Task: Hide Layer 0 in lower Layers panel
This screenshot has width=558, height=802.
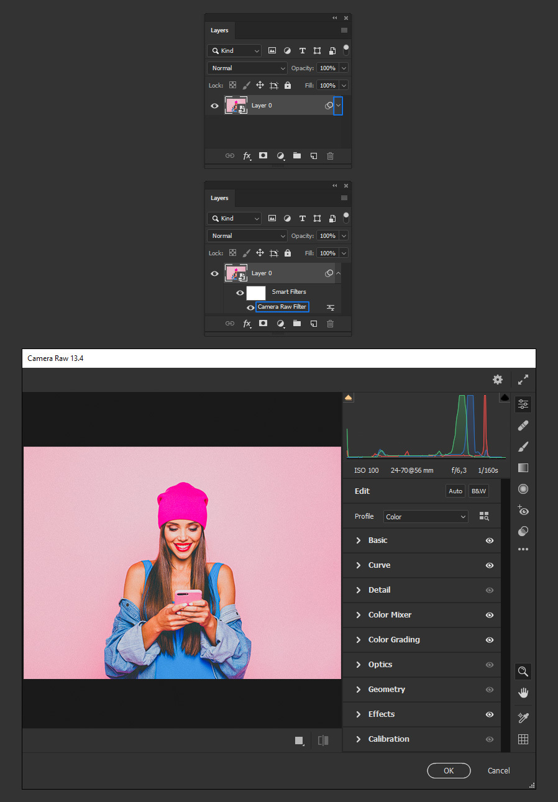Action: click(215, 273)
